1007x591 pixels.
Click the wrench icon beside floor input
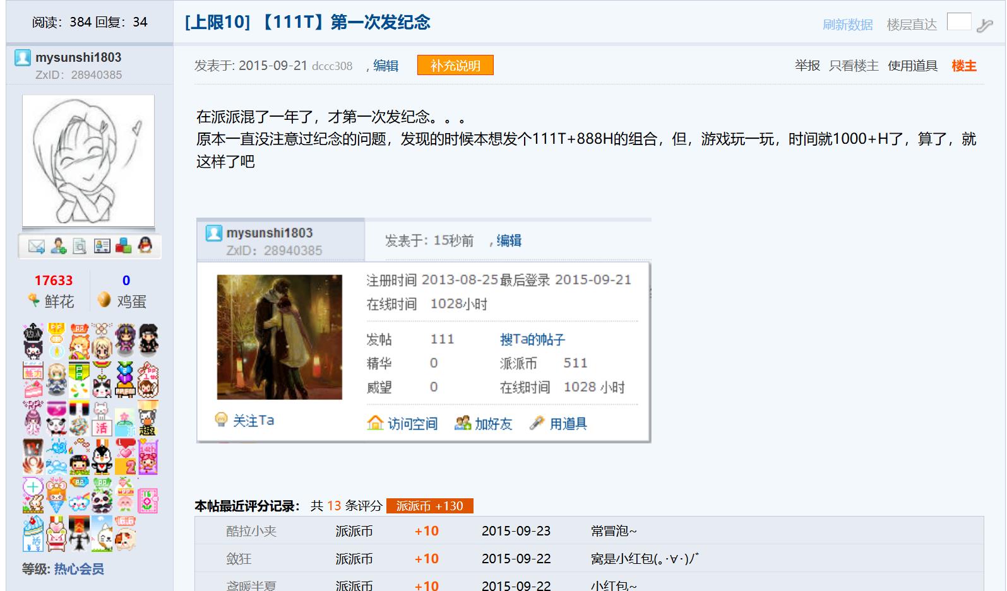tap(984, 25)
